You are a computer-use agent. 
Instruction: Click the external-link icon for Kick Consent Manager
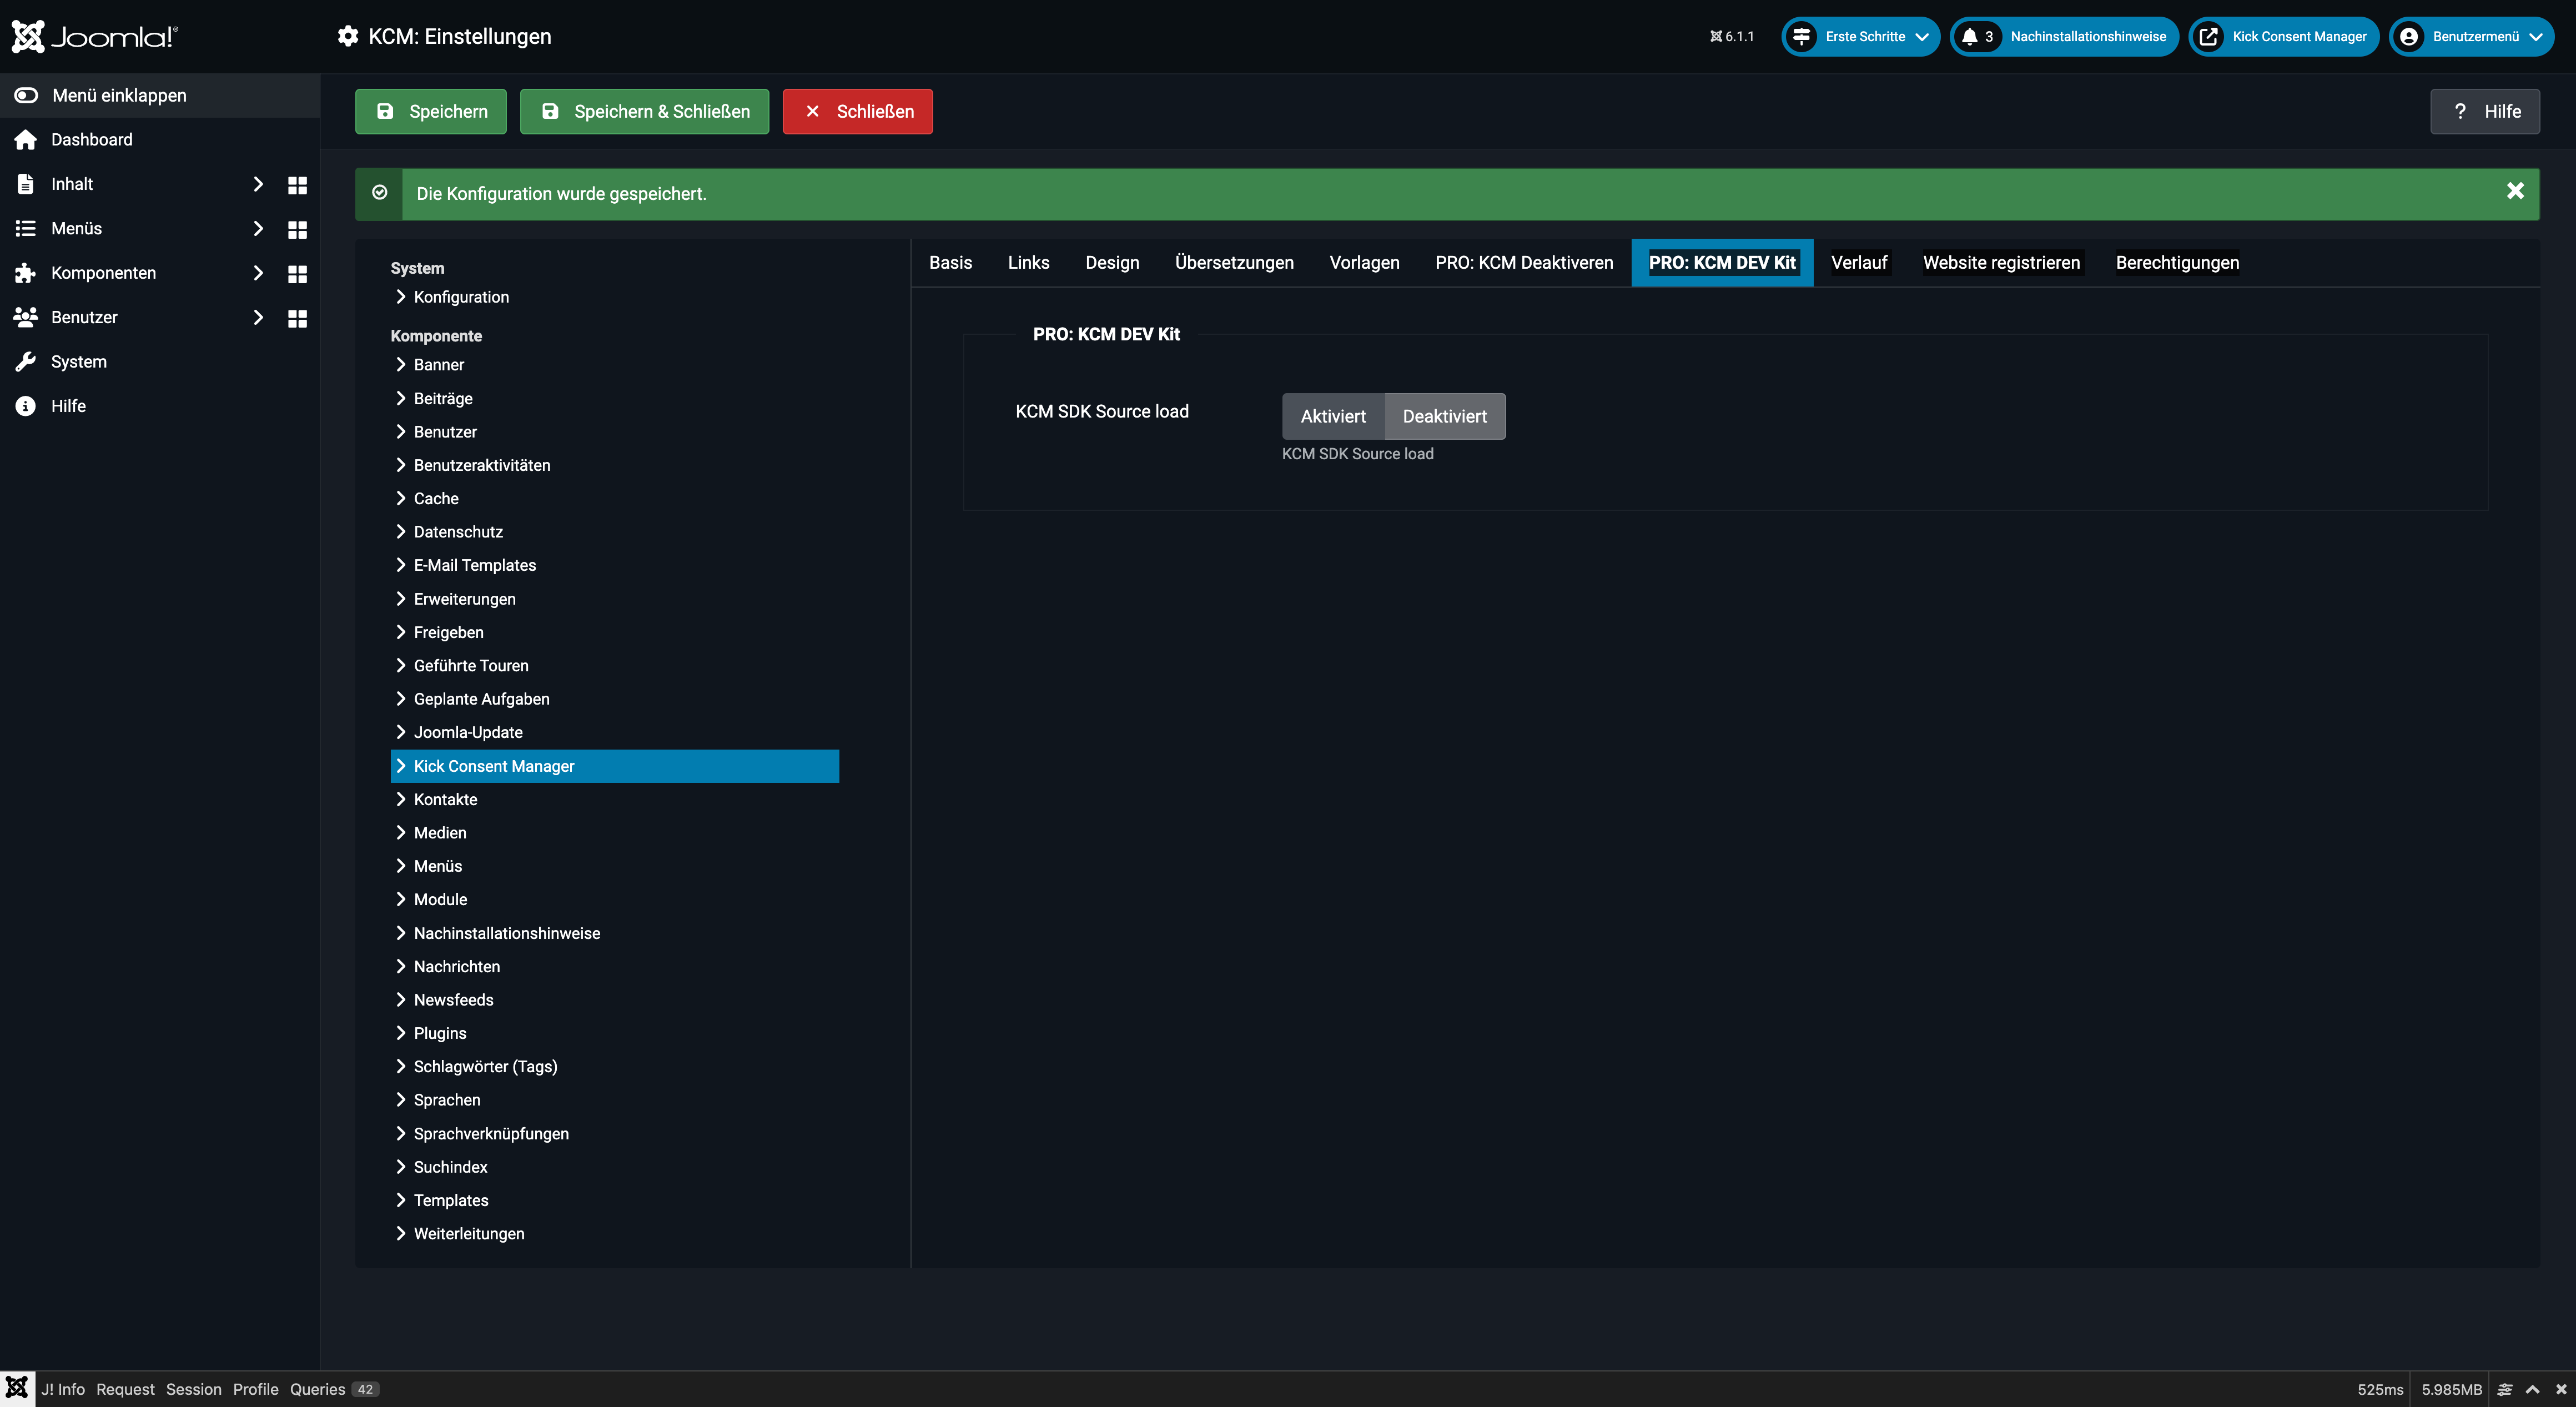(x=2209, y=36)
